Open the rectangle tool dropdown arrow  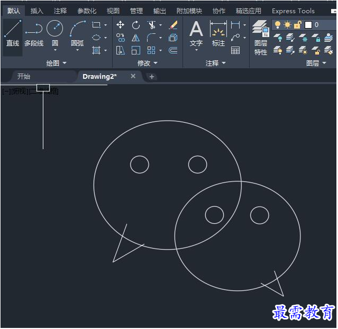pyautogui.click(x=105, y=25)
